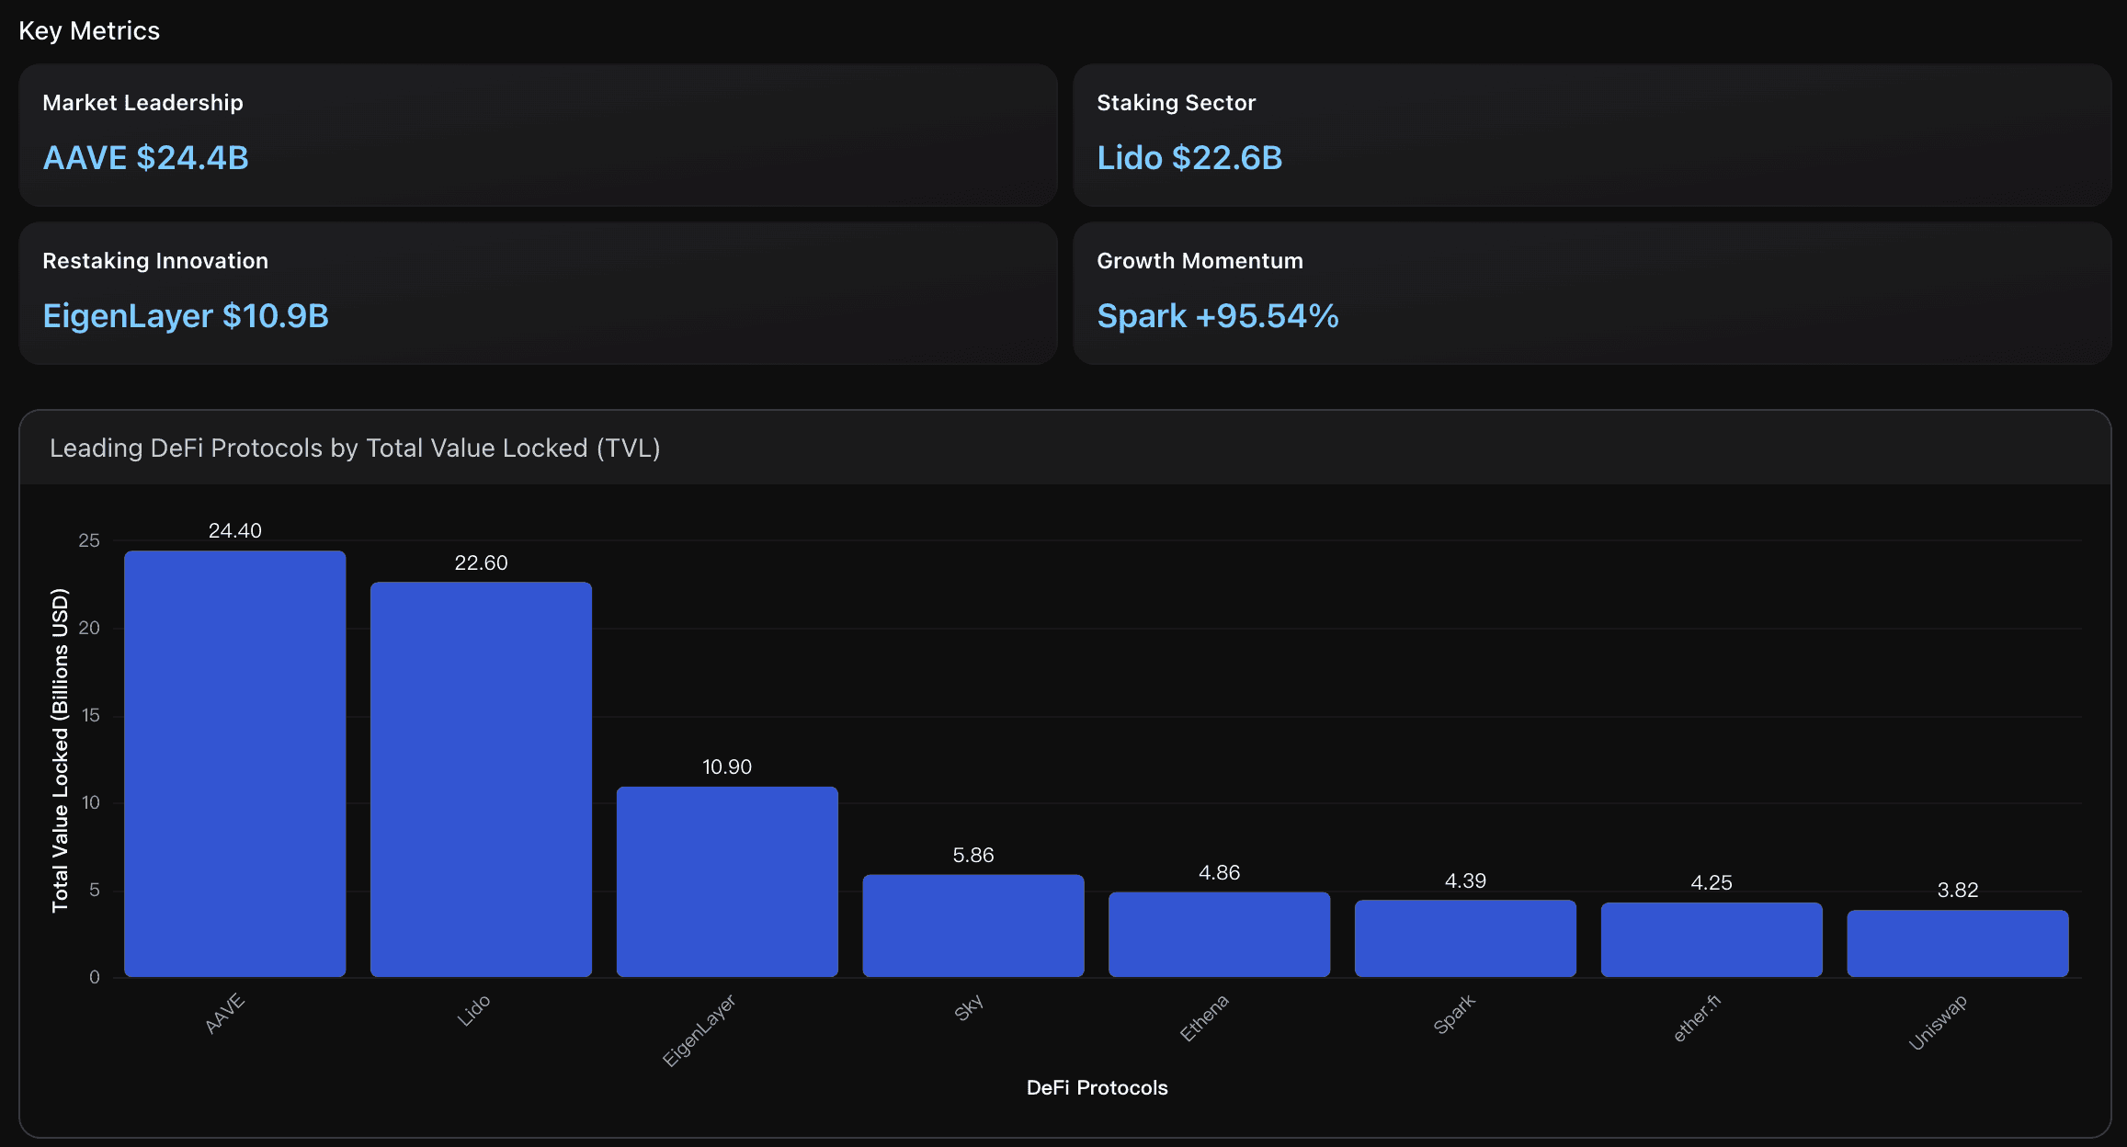This screenshot has height=1147, width=2127.
Task: Click the 24.40 data label
Action: pos(235,531)
